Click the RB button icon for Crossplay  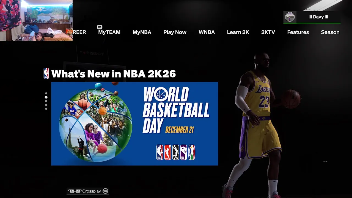79,191
